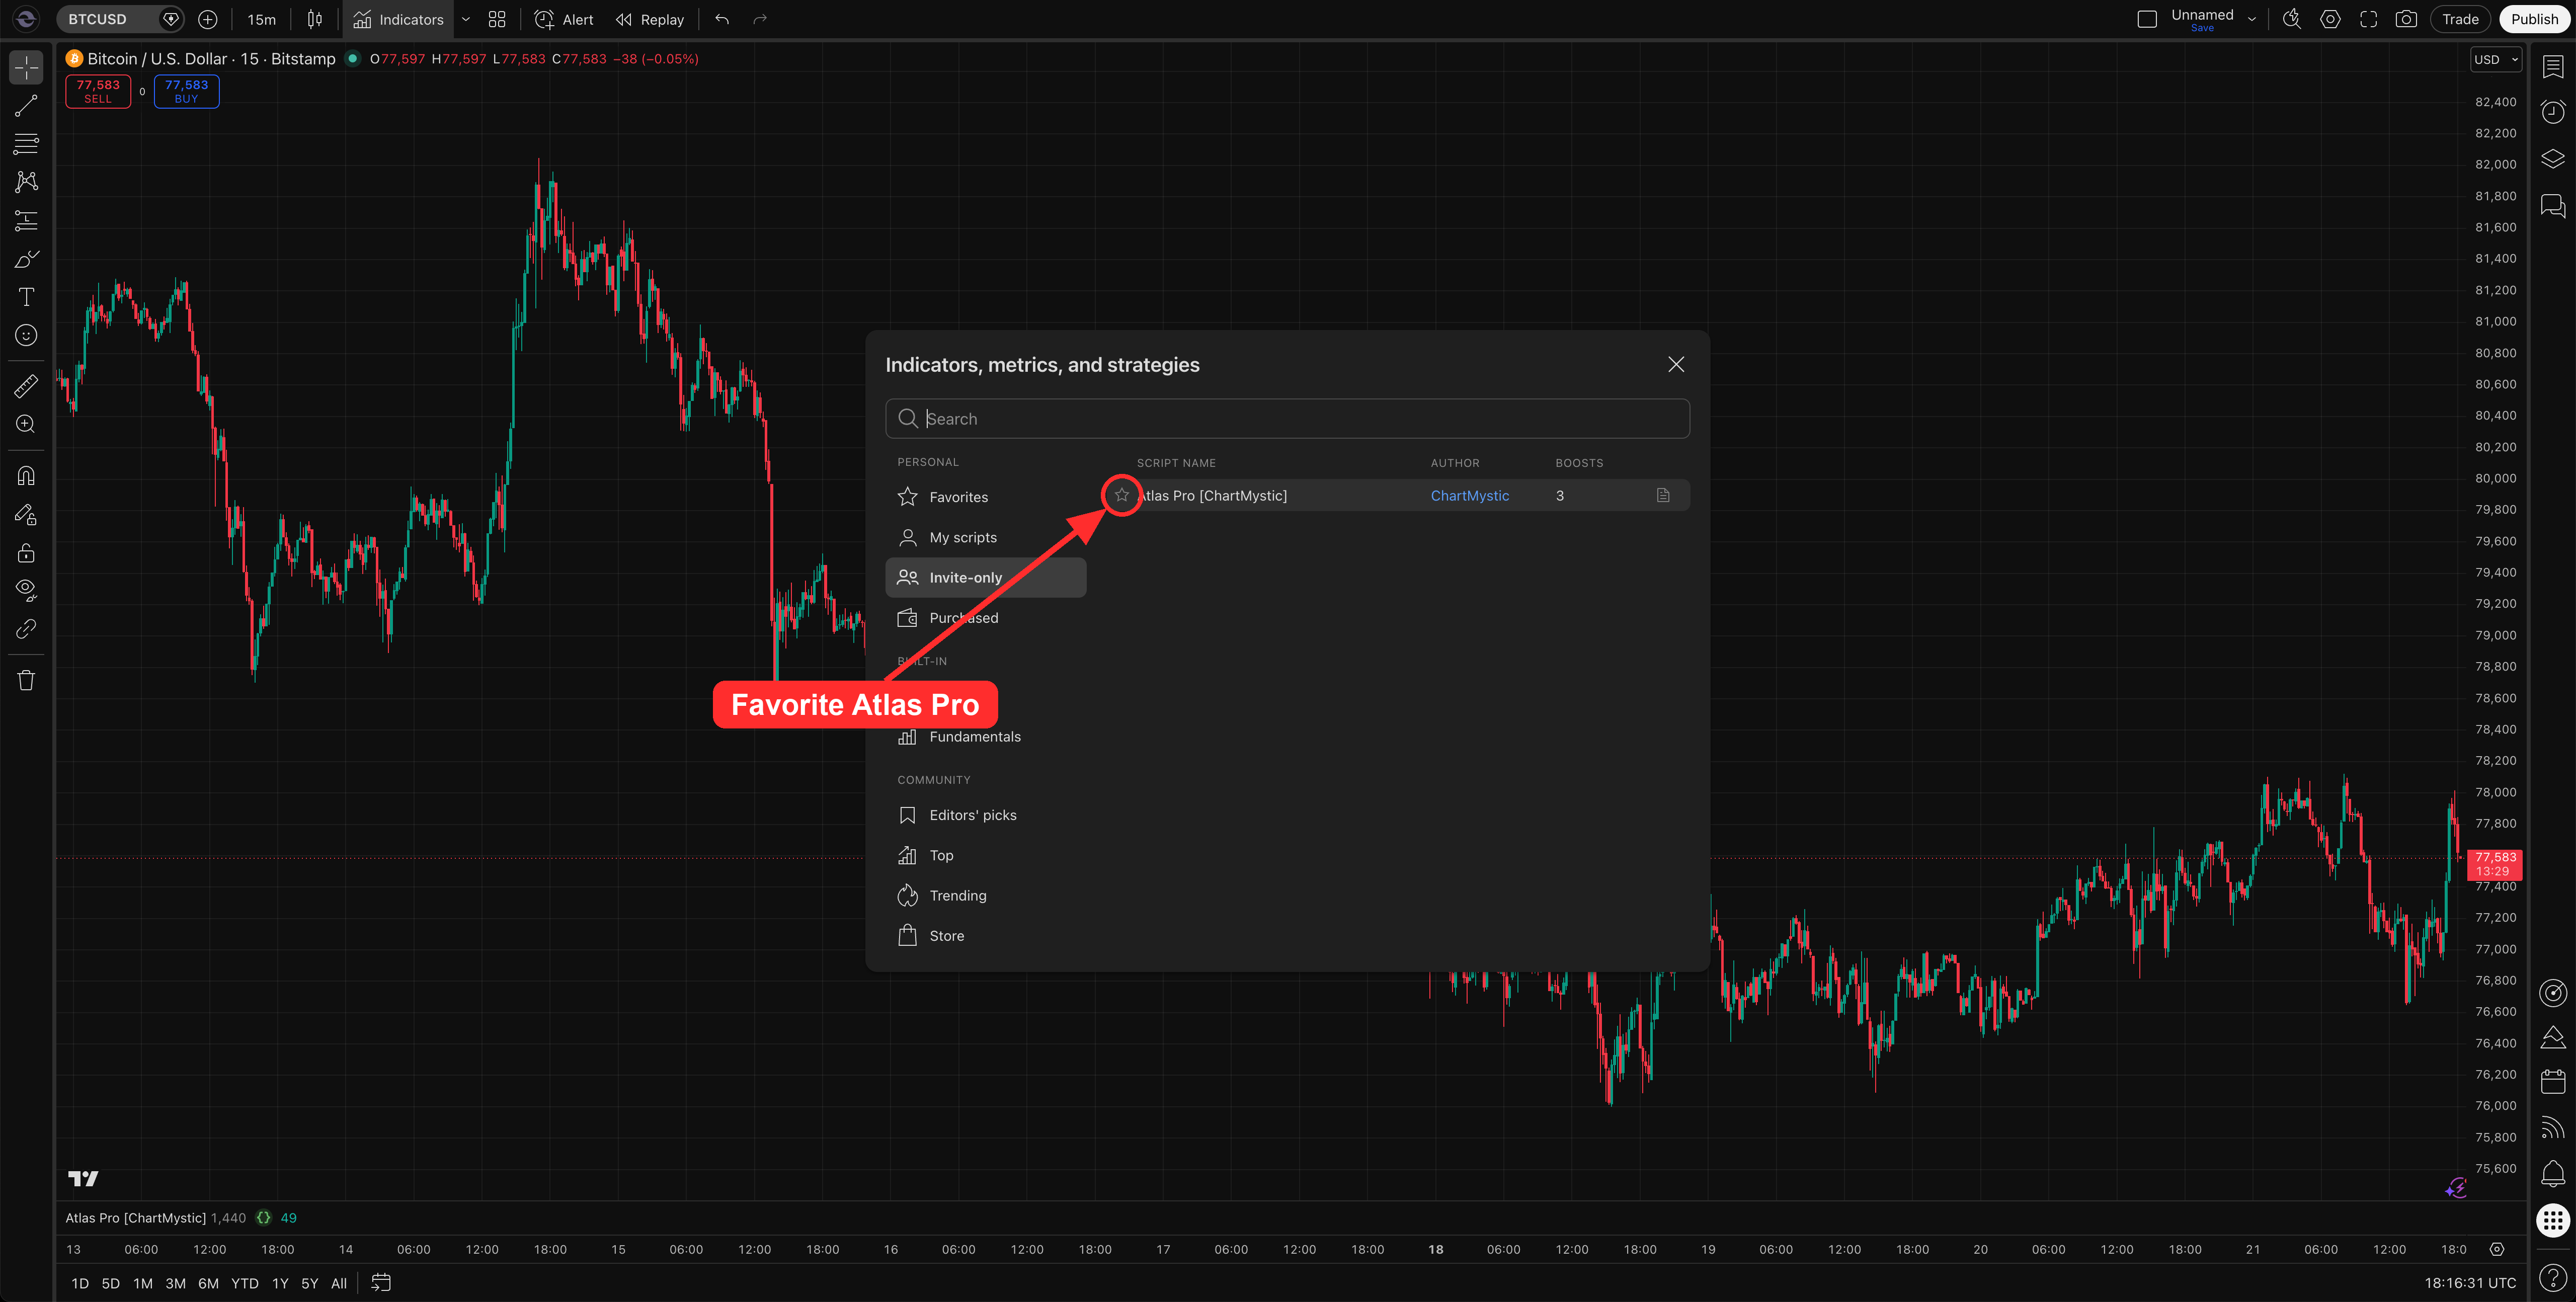Open the calendar panel icon

tap(2552, 1081)
